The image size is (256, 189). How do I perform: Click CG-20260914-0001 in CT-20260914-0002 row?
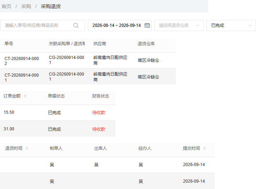coord(66,60)
